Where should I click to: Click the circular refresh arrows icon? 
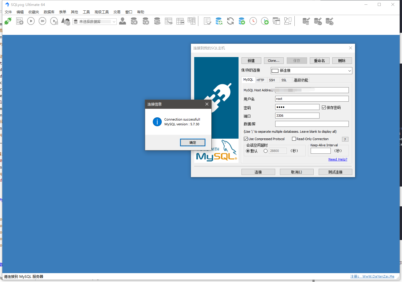[x=230, y=21]
